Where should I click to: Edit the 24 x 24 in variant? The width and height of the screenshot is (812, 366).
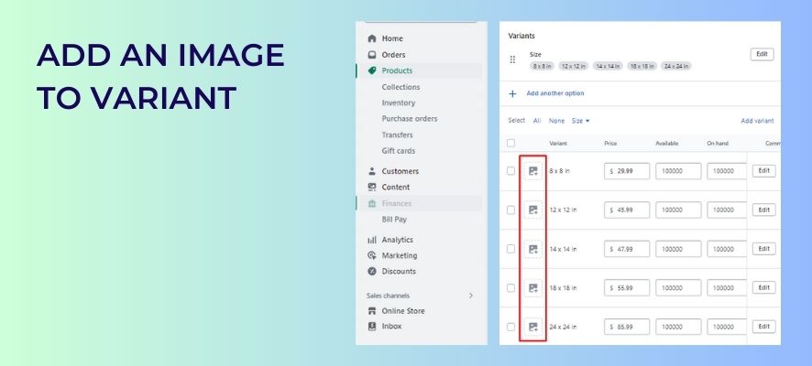763,326
